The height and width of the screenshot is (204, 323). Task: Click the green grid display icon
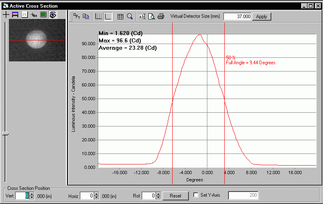[43, 15]
